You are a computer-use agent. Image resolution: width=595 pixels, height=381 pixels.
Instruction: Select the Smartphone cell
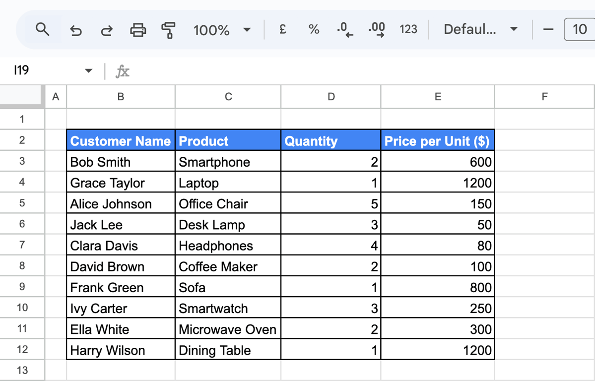[228, 161]
